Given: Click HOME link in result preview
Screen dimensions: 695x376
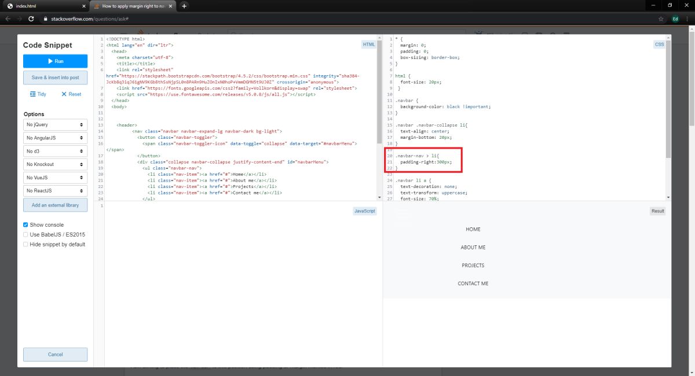Looking at the screenshot, I should pos(473,230).
